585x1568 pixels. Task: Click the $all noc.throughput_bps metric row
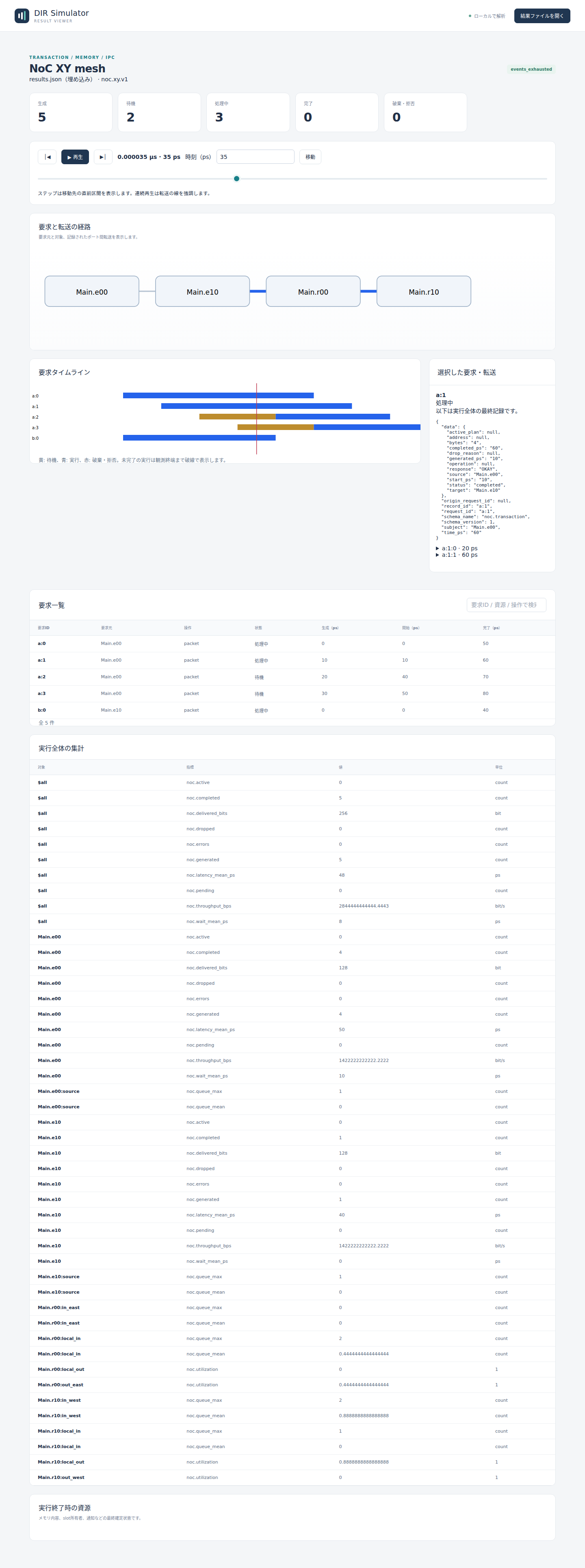pos(292,906)
